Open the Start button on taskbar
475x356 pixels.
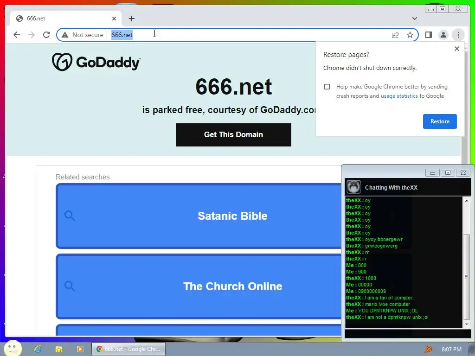pos(13,349)
